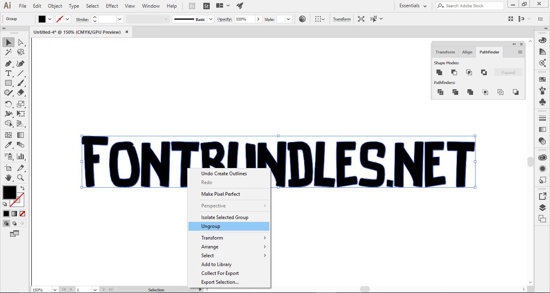The image size is (550, 293).
Task: Select the Rectangle tool
Action: pos(8,83)
